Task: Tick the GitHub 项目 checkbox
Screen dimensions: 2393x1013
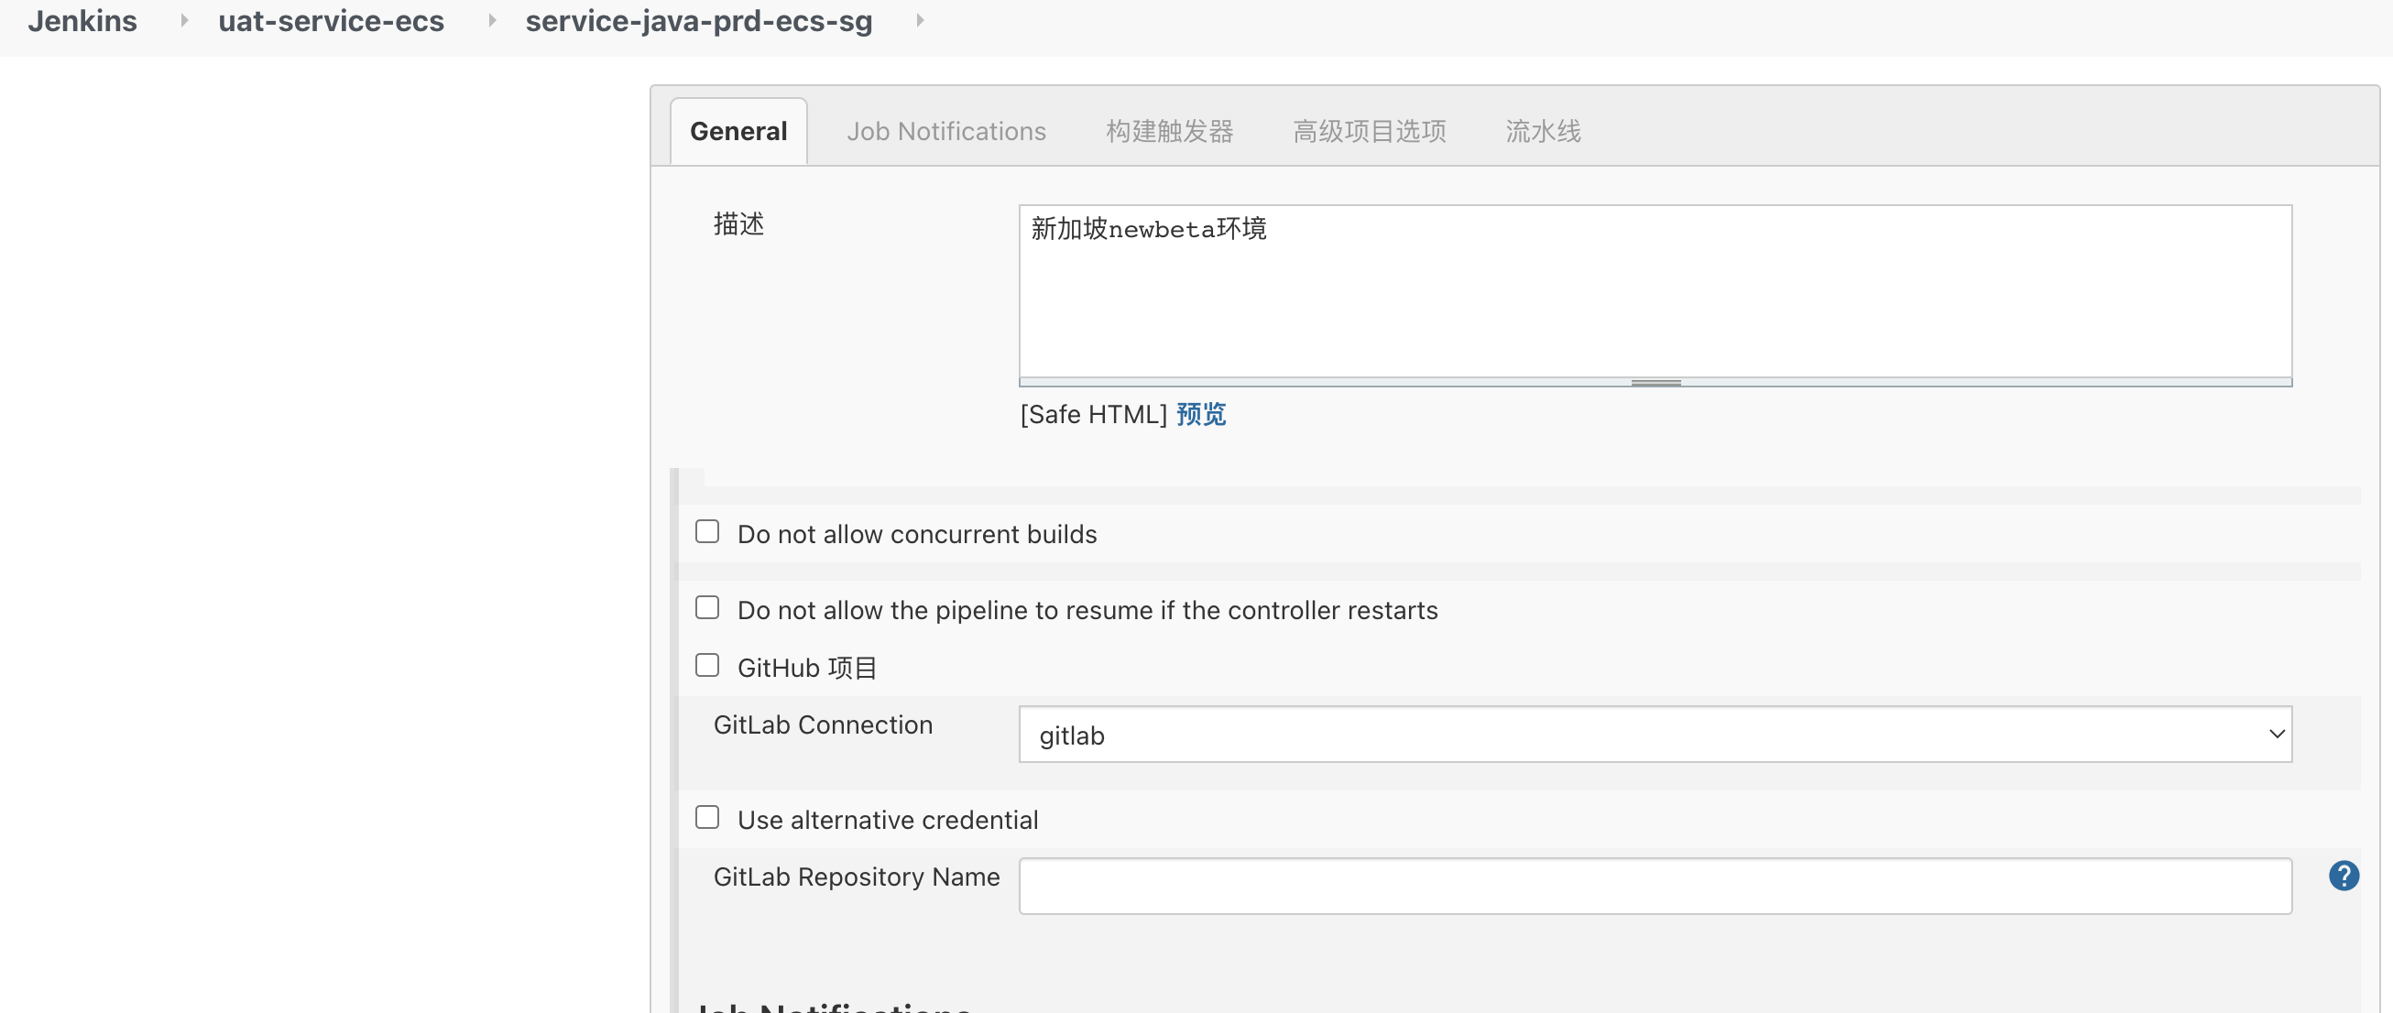Action: [707, 666]
